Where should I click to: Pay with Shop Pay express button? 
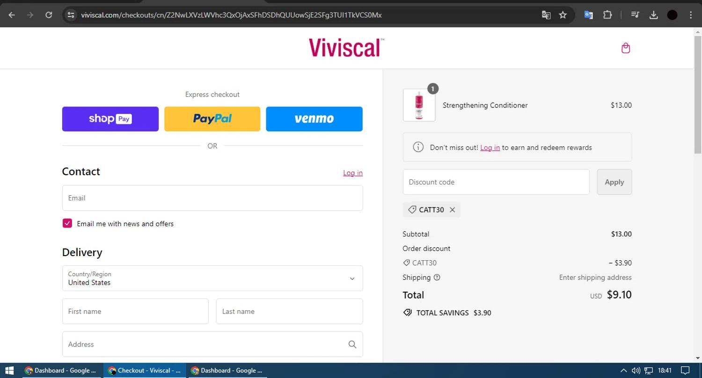coord(110,119)
